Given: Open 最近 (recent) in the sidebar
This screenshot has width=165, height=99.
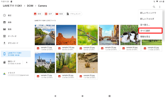Looking at the screenshot, I should point(16,15).
